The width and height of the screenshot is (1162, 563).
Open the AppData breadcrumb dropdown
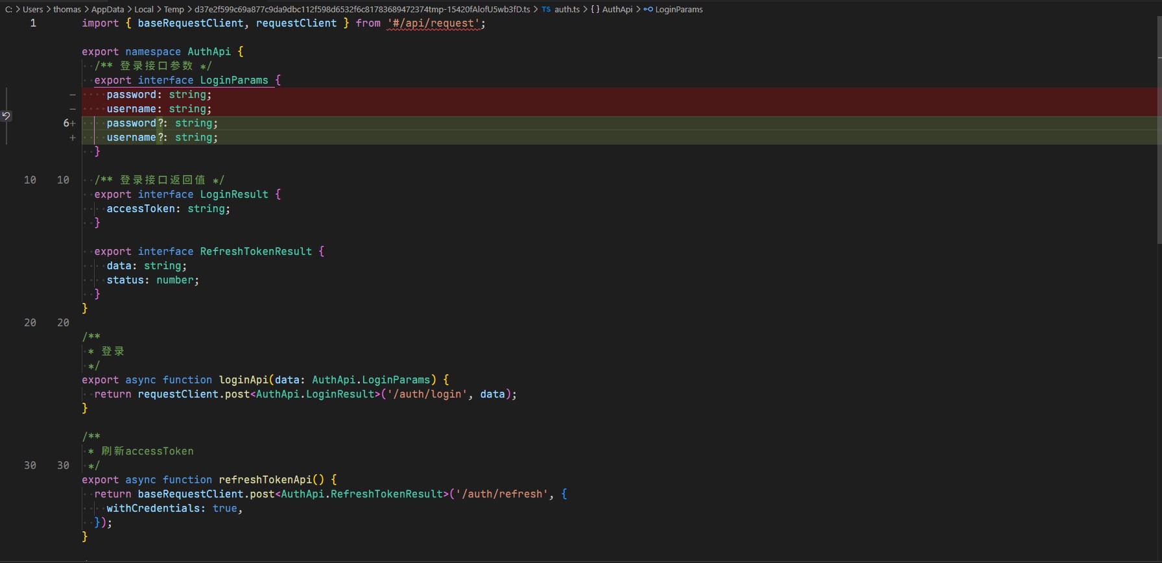pyautogui.click(x=108, y=10)
